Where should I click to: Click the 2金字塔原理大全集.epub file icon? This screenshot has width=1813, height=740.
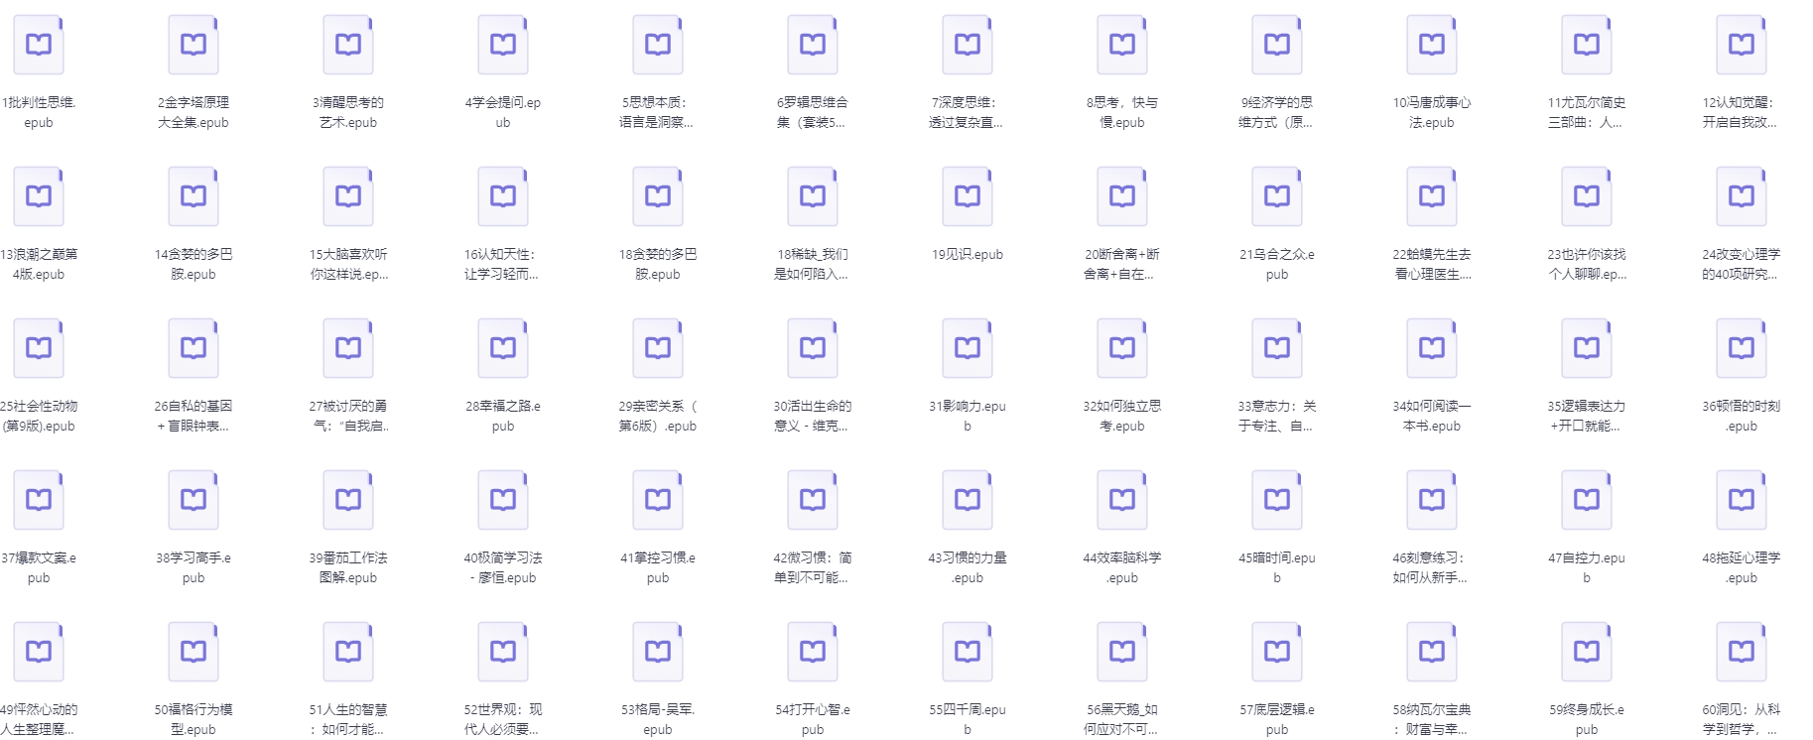click(x=194, y=45)
